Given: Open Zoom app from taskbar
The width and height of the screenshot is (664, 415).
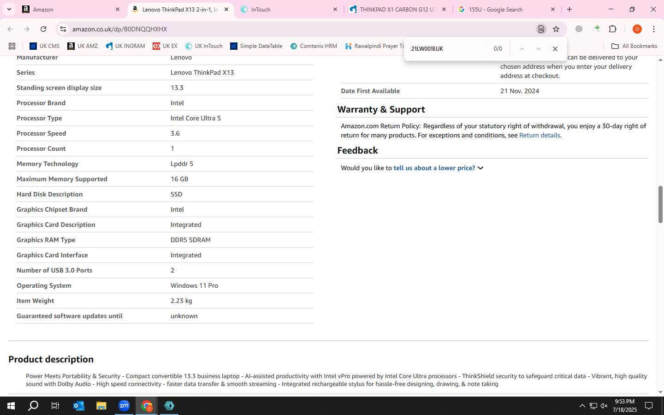Looking at the screenshot, I should coord(124,406).
